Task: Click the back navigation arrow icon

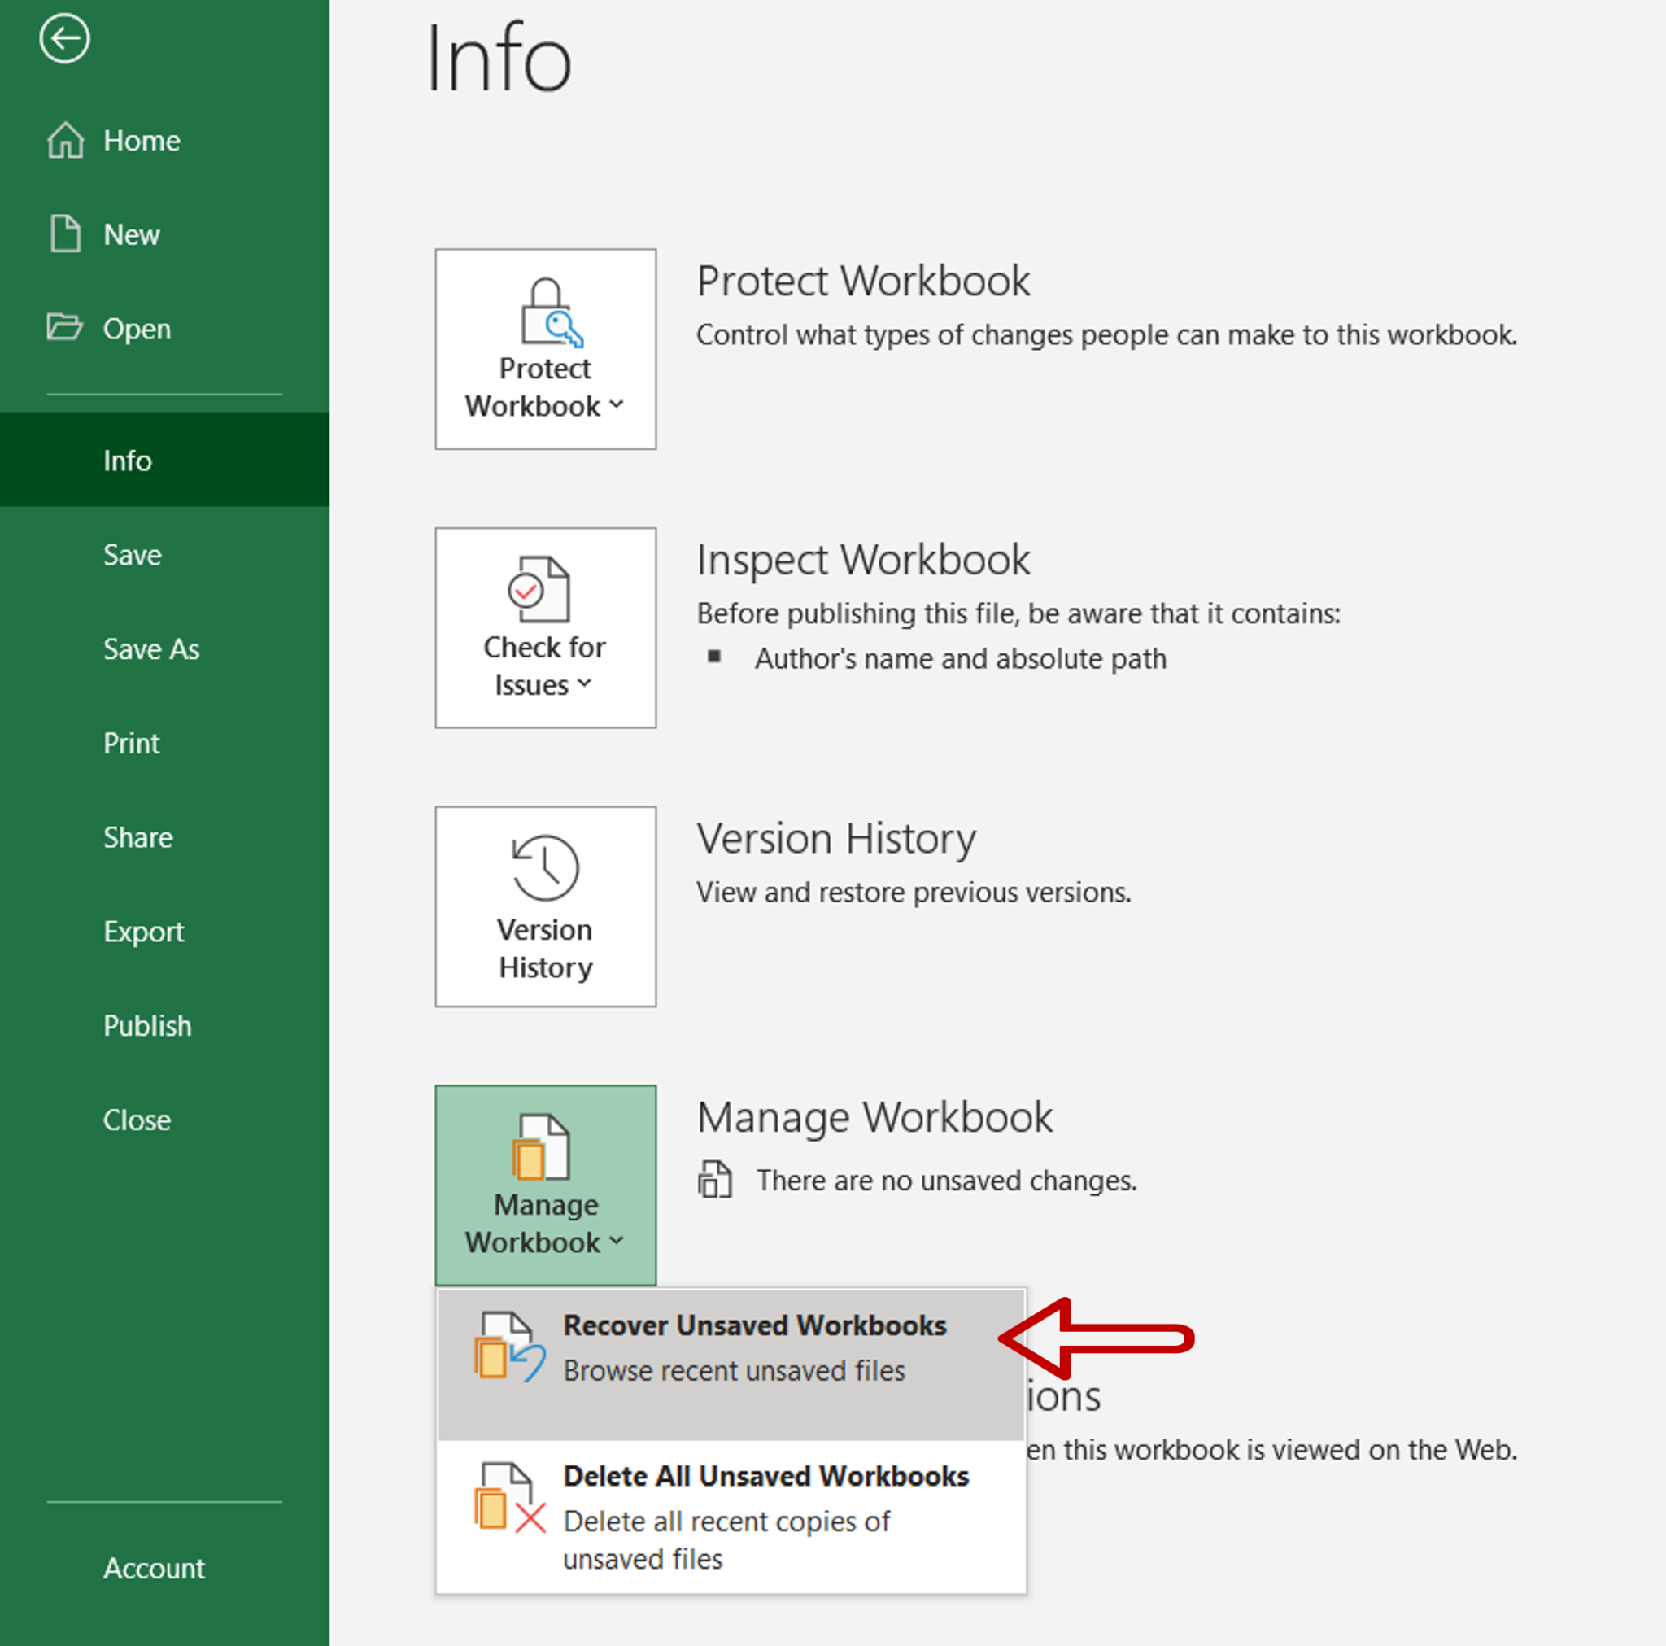Action: pos(65,41)
